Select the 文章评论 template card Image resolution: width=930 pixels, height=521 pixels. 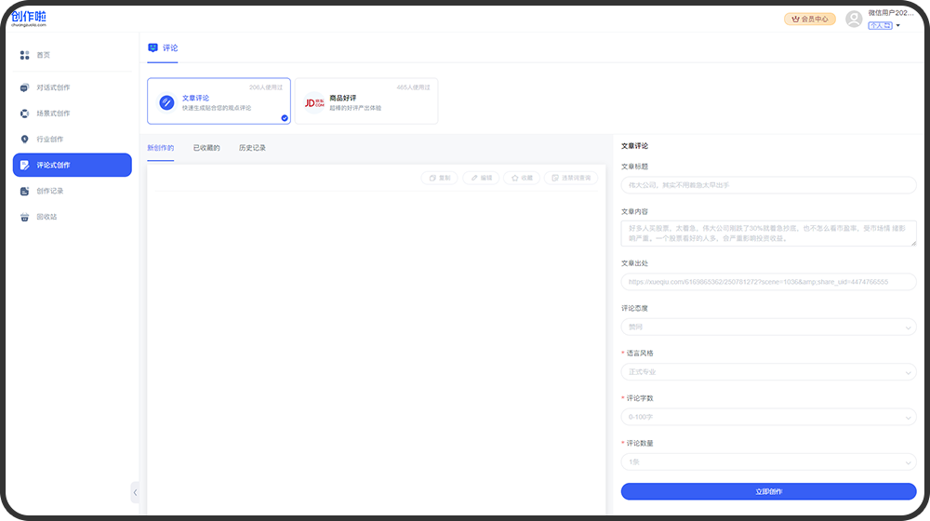[219, 101]
